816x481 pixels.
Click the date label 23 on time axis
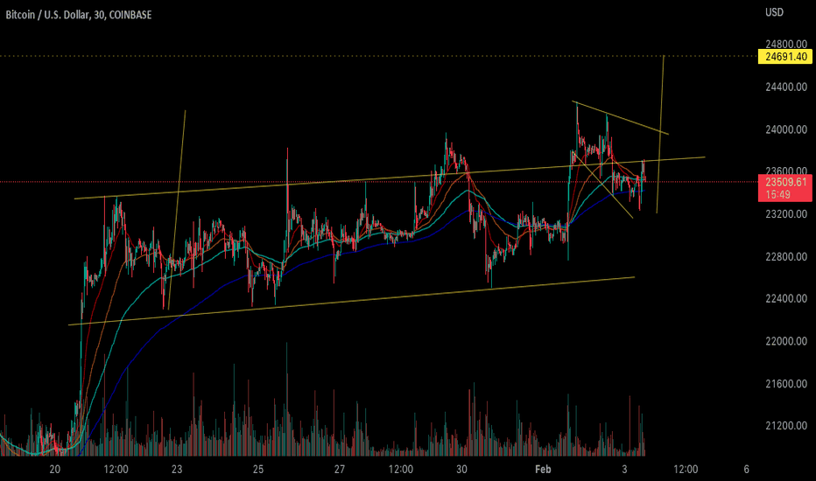177,470
